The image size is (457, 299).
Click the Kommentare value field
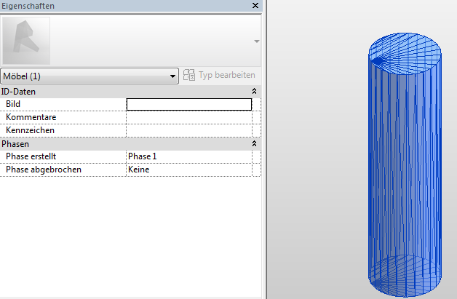click(x=188, y=117)
